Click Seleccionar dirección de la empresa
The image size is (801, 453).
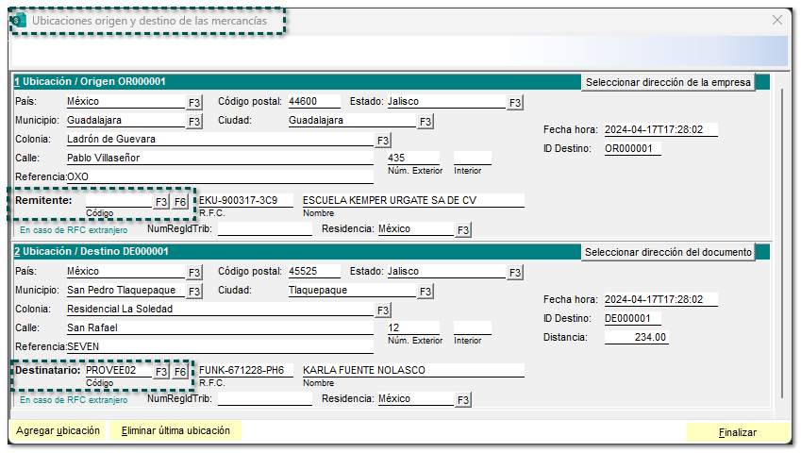point(668,82)
